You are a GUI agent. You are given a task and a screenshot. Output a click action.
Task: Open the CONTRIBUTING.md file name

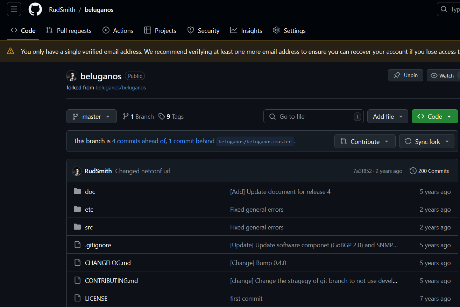(111, 281)
